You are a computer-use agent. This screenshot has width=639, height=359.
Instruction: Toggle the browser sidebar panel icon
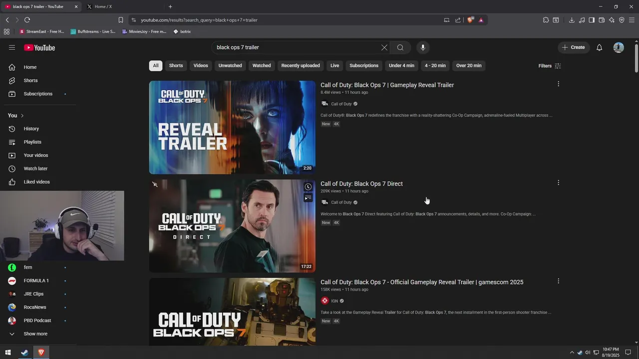tap(592, 20)
